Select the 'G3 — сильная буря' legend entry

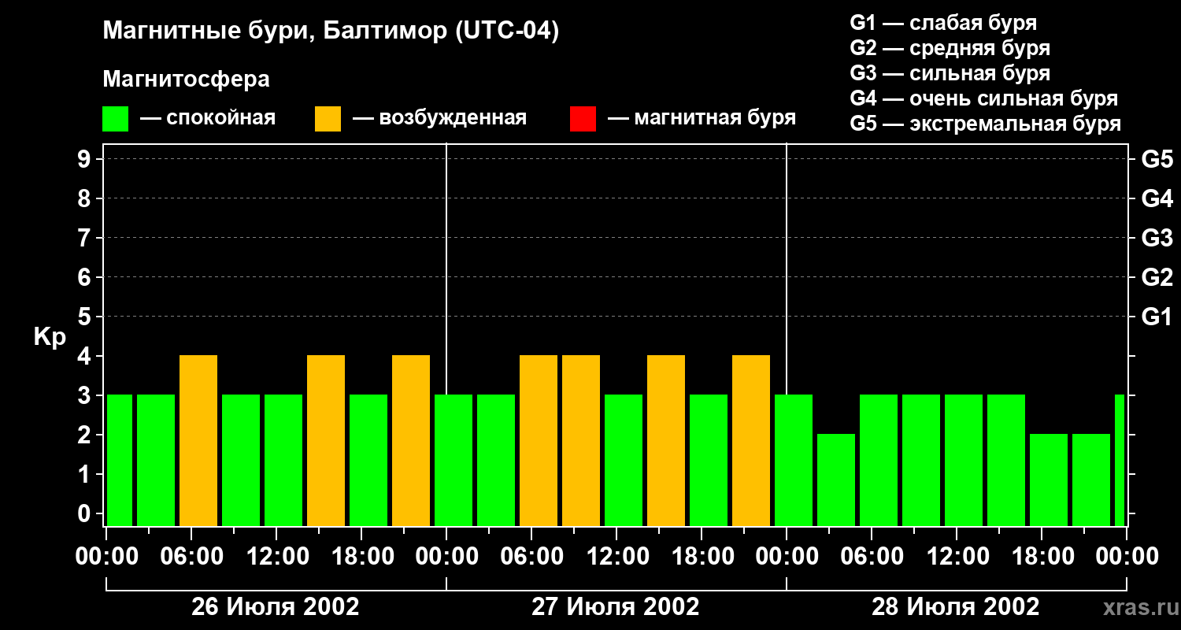[950, 73]
